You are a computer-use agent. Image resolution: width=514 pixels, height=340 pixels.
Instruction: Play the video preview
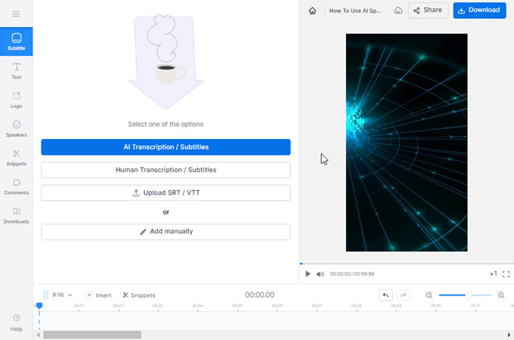pyautogui.click(x=308, y=274)
